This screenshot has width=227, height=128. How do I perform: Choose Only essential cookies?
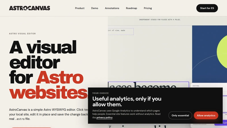(x=180, y=115)
